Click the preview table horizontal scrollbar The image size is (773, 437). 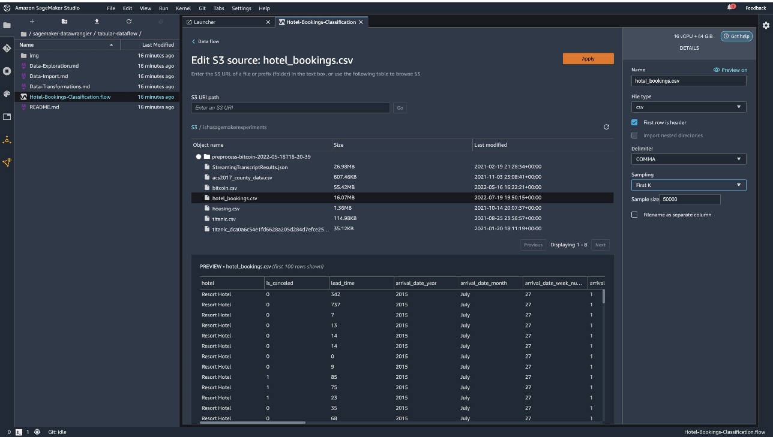pyautogui.click(x=253, y=422)
